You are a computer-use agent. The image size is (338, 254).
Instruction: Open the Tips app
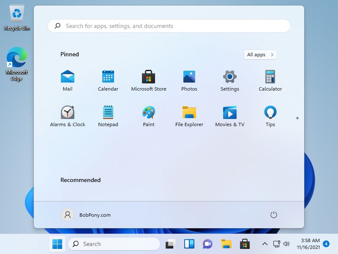(270, 113)
